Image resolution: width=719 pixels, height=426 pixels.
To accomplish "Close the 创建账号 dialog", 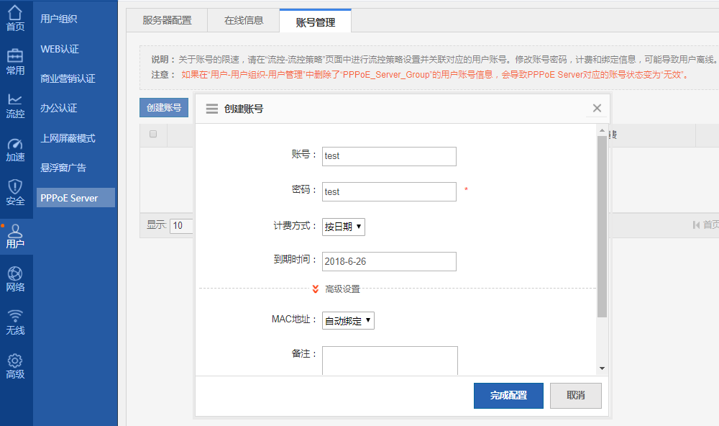I will point(597,108).
